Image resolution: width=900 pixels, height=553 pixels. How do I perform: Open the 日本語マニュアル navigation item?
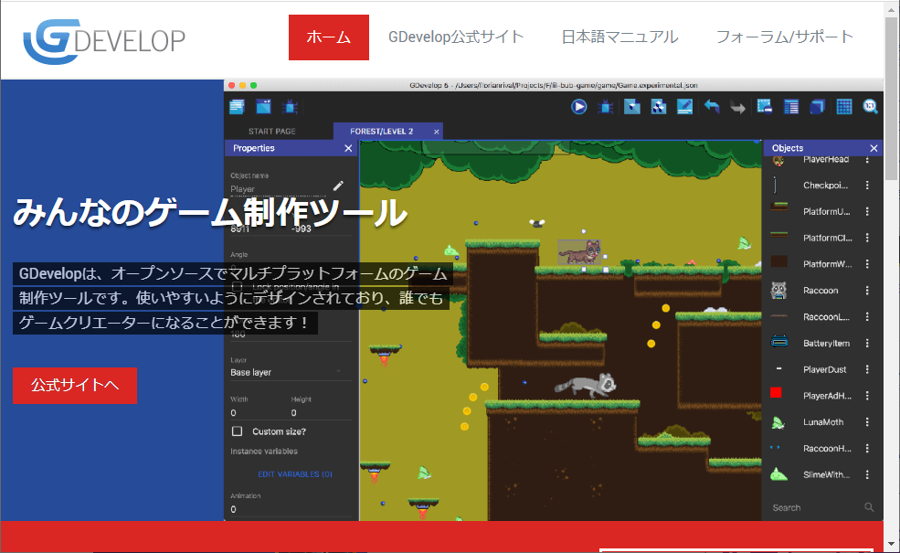tap(619, 37)
